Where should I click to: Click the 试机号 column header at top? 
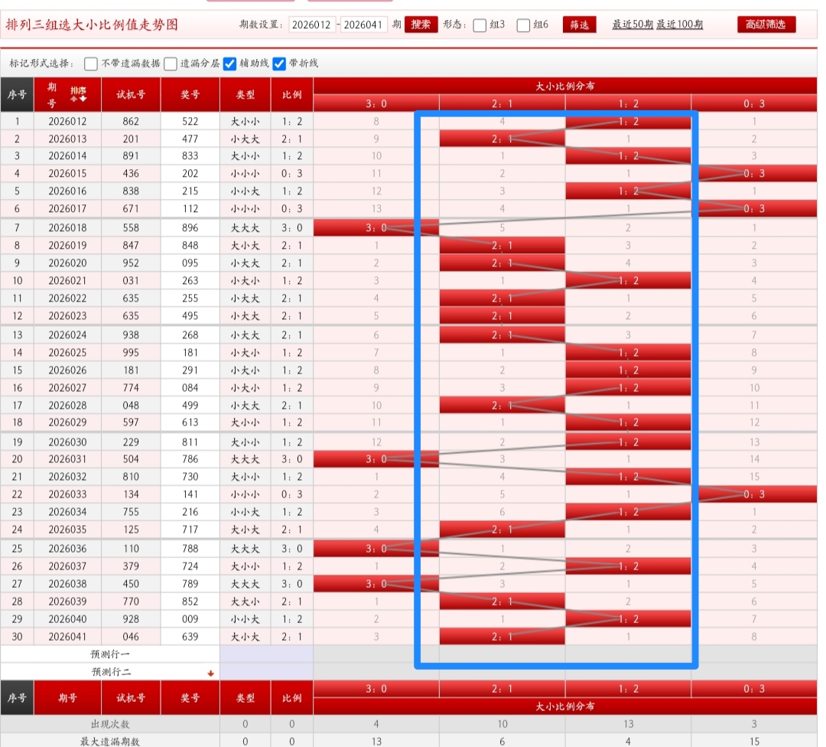click(131, 95)
